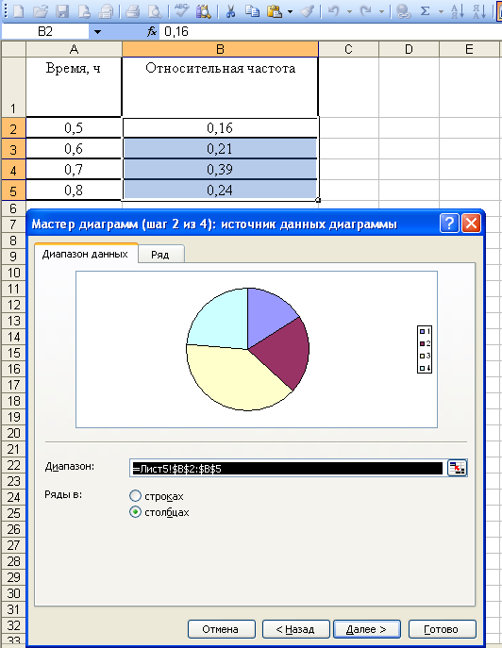Click the pie chart preview legend
Viewport: 502px width, 648px height.
click(x=425, y=349)
